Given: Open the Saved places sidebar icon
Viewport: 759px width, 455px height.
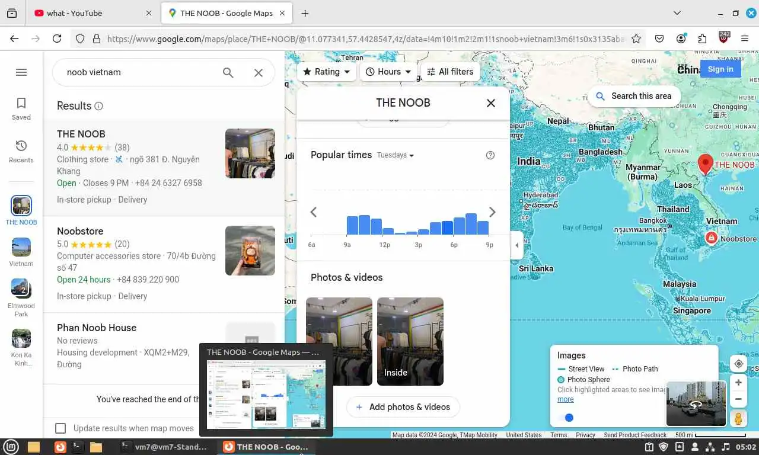Looking at the screenshot, I should click(21, 109).
